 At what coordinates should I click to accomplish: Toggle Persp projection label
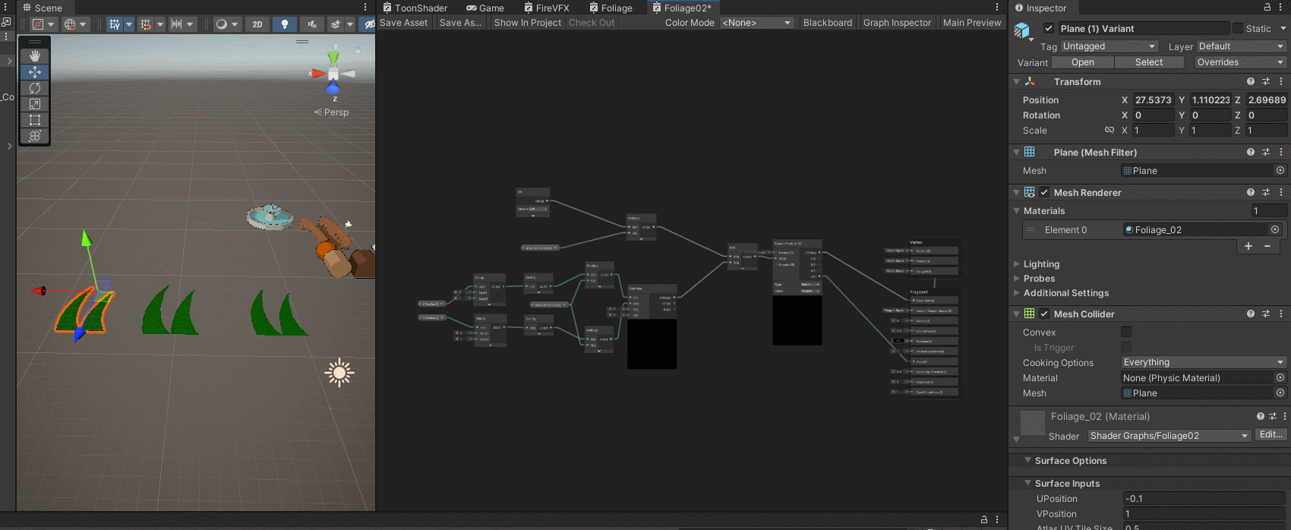pyautogui.click(x=332, y=112)
